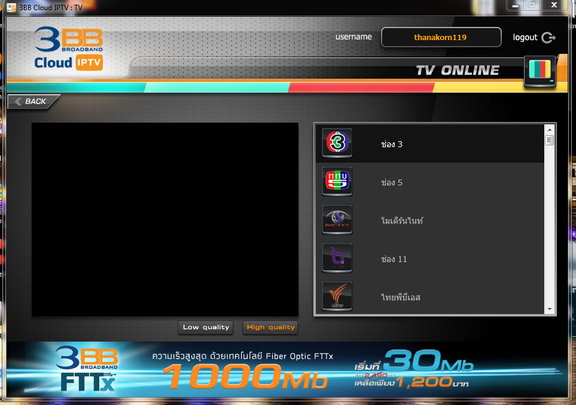The width and height of the screenshot is (576, 405).
Task: Click the TV ONLINE heading text
Action: tap(458, 70)
